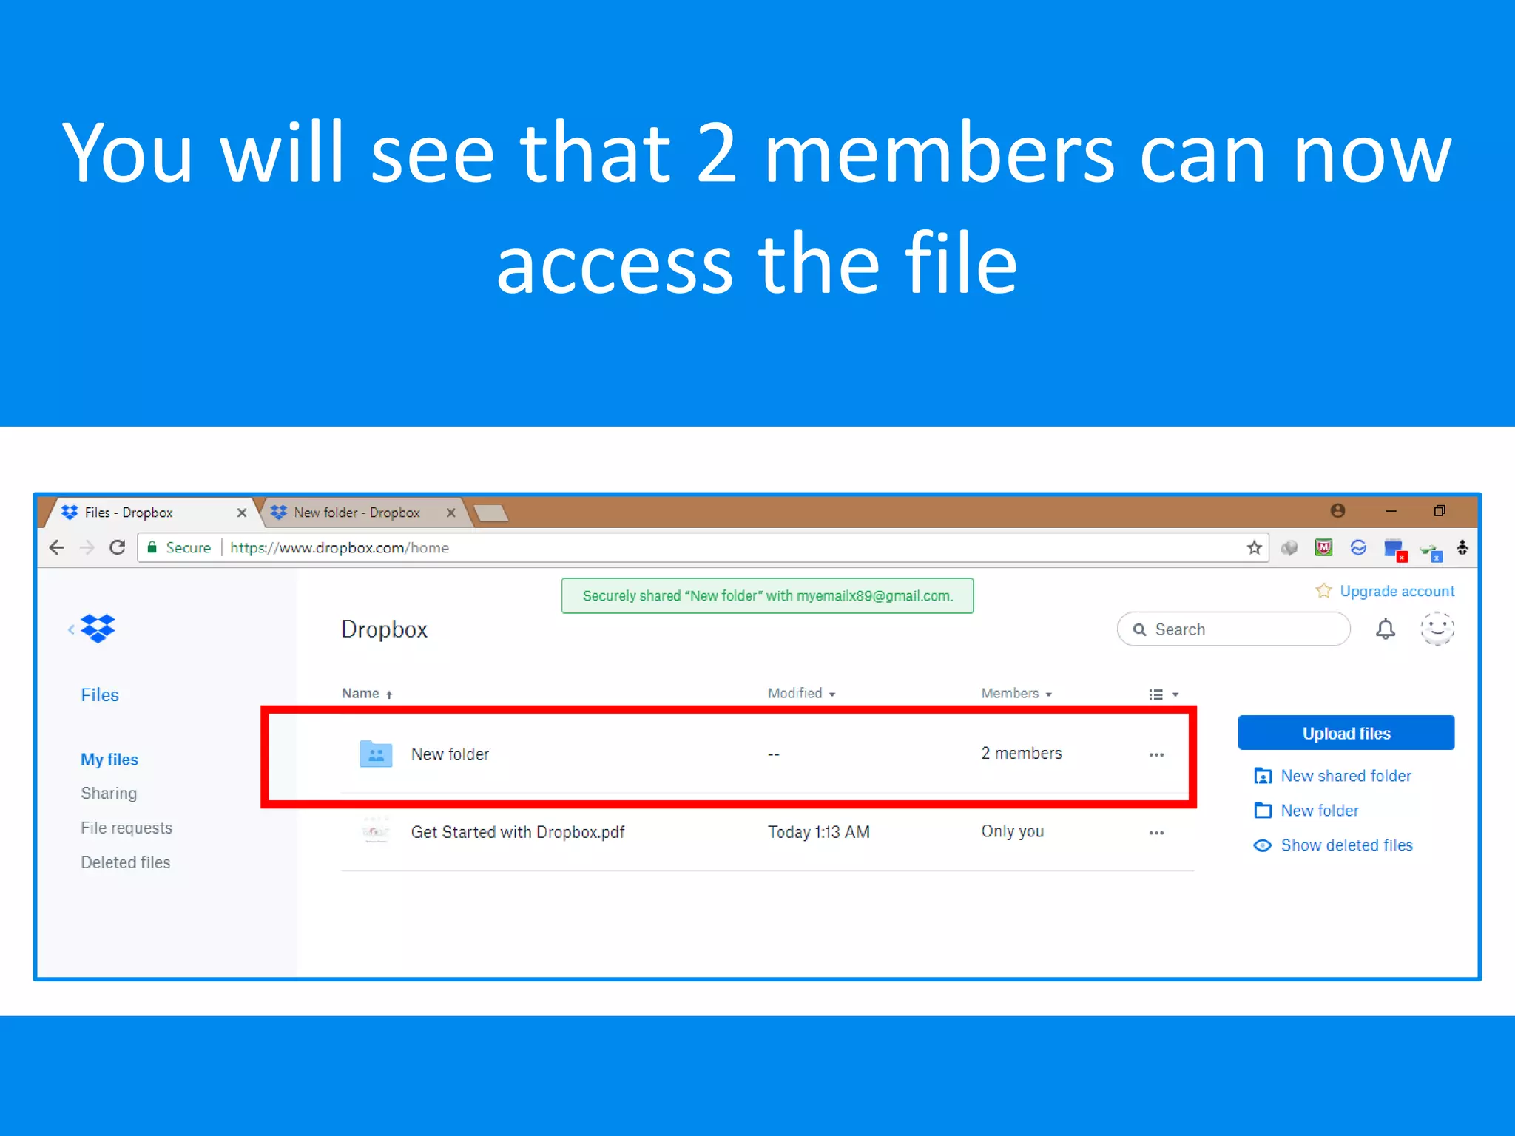
Task: Click the Only you members cell
Action: click(1013, 831)
